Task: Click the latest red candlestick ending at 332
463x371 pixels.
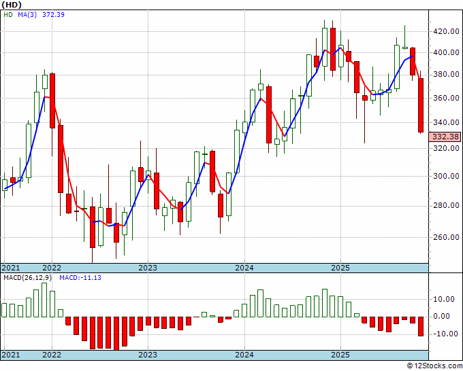Action: click(x=421, y=105)
